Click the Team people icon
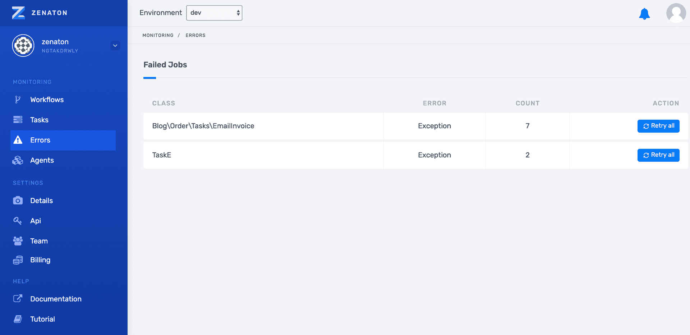 click(18, 241)
